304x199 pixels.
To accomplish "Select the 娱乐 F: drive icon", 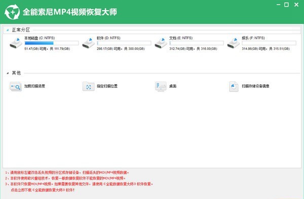I will pos(233,43).
